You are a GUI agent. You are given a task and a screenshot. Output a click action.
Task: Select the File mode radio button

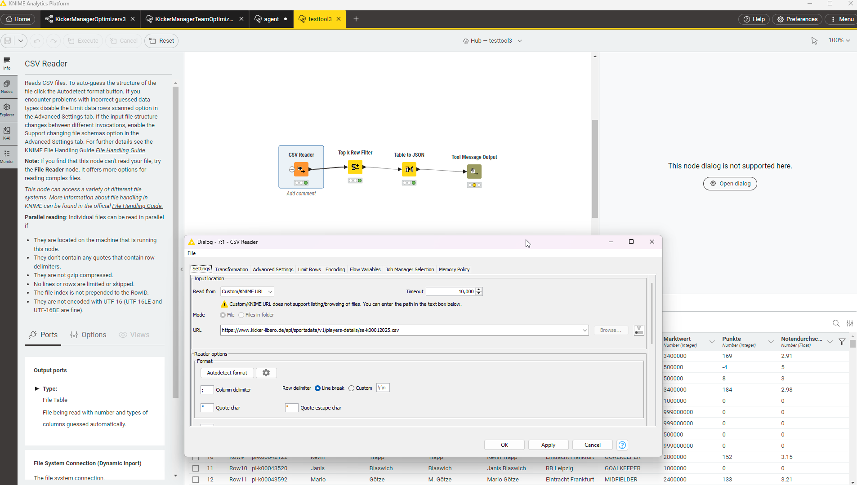tap(223, 315)
